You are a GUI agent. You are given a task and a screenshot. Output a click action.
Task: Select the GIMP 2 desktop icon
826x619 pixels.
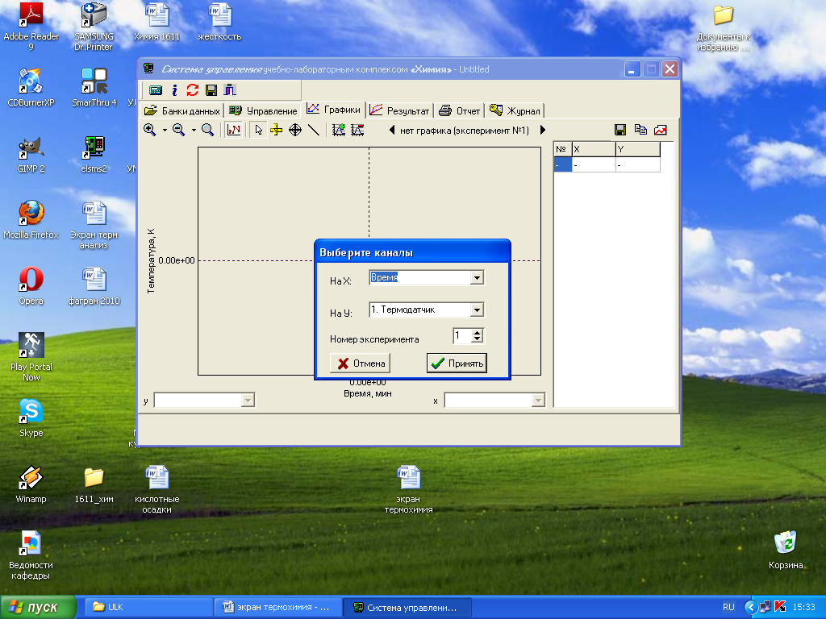point(31,154)
